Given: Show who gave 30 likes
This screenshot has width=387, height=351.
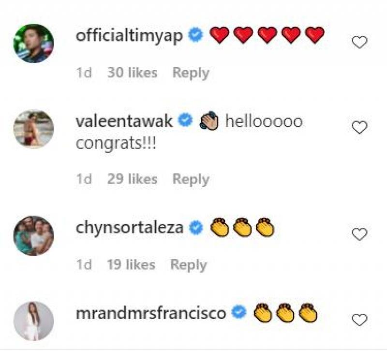Looking at the screenshot, I should point(132,73).
